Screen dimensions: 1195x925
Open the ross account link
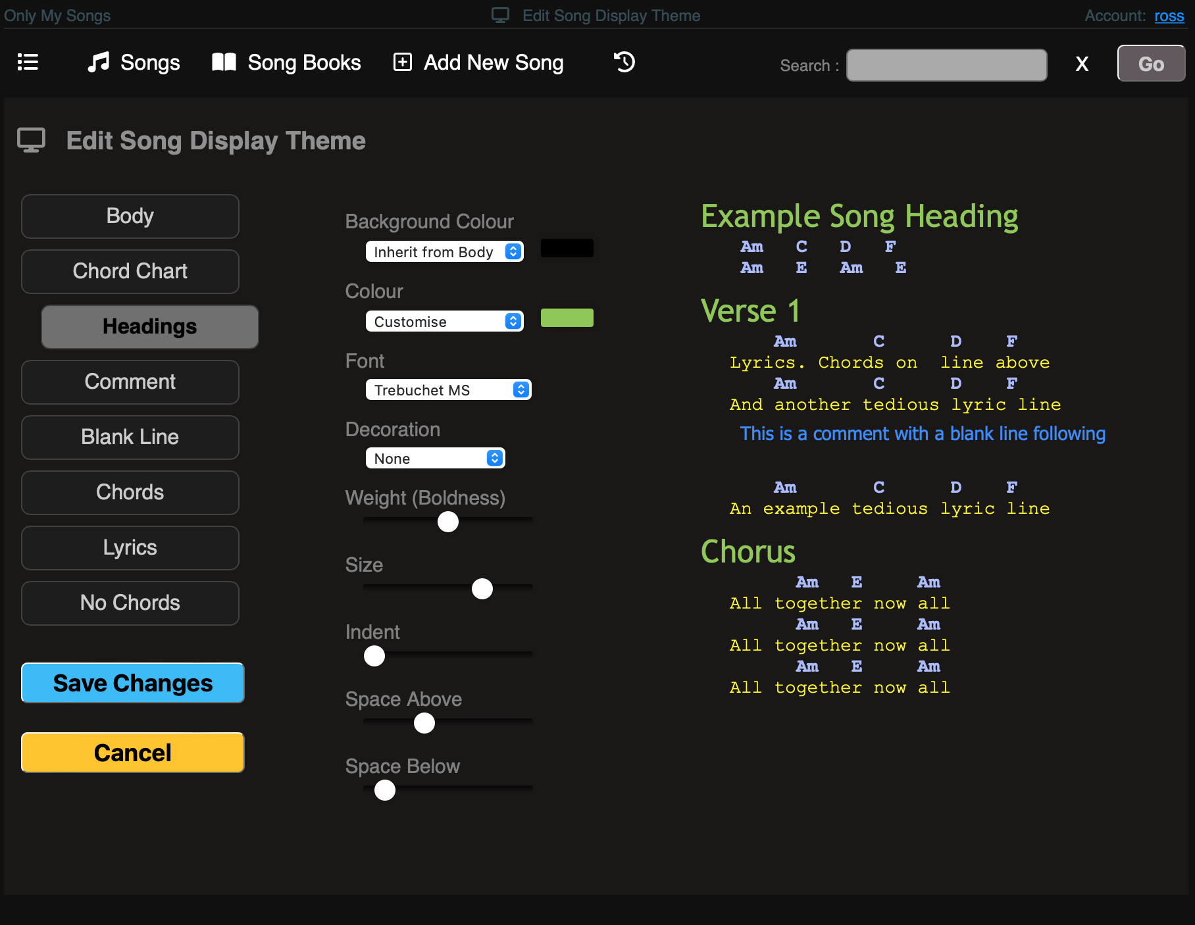(1169, 16)
